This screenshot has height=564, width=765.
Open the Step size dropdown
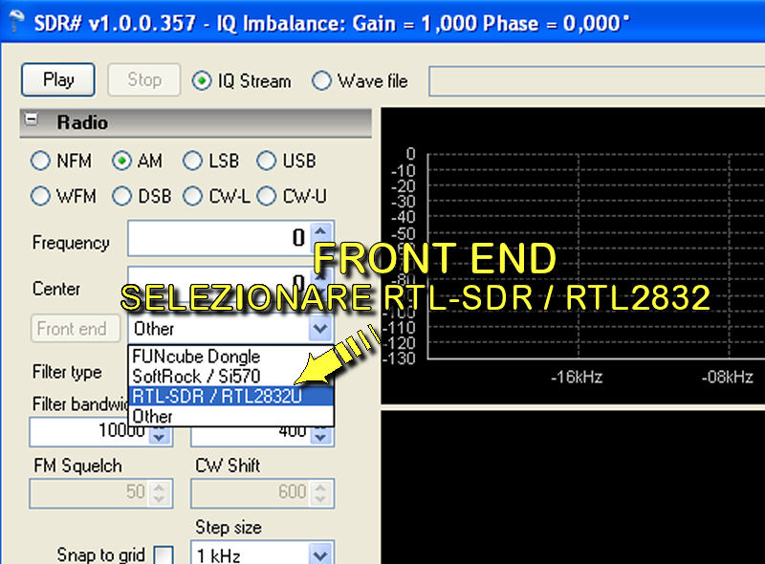click(320, 555)
